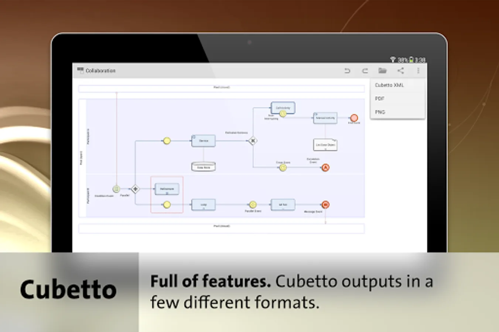Select the Ad hoc task node
This screenshot has width=499, height=332.
283,204
